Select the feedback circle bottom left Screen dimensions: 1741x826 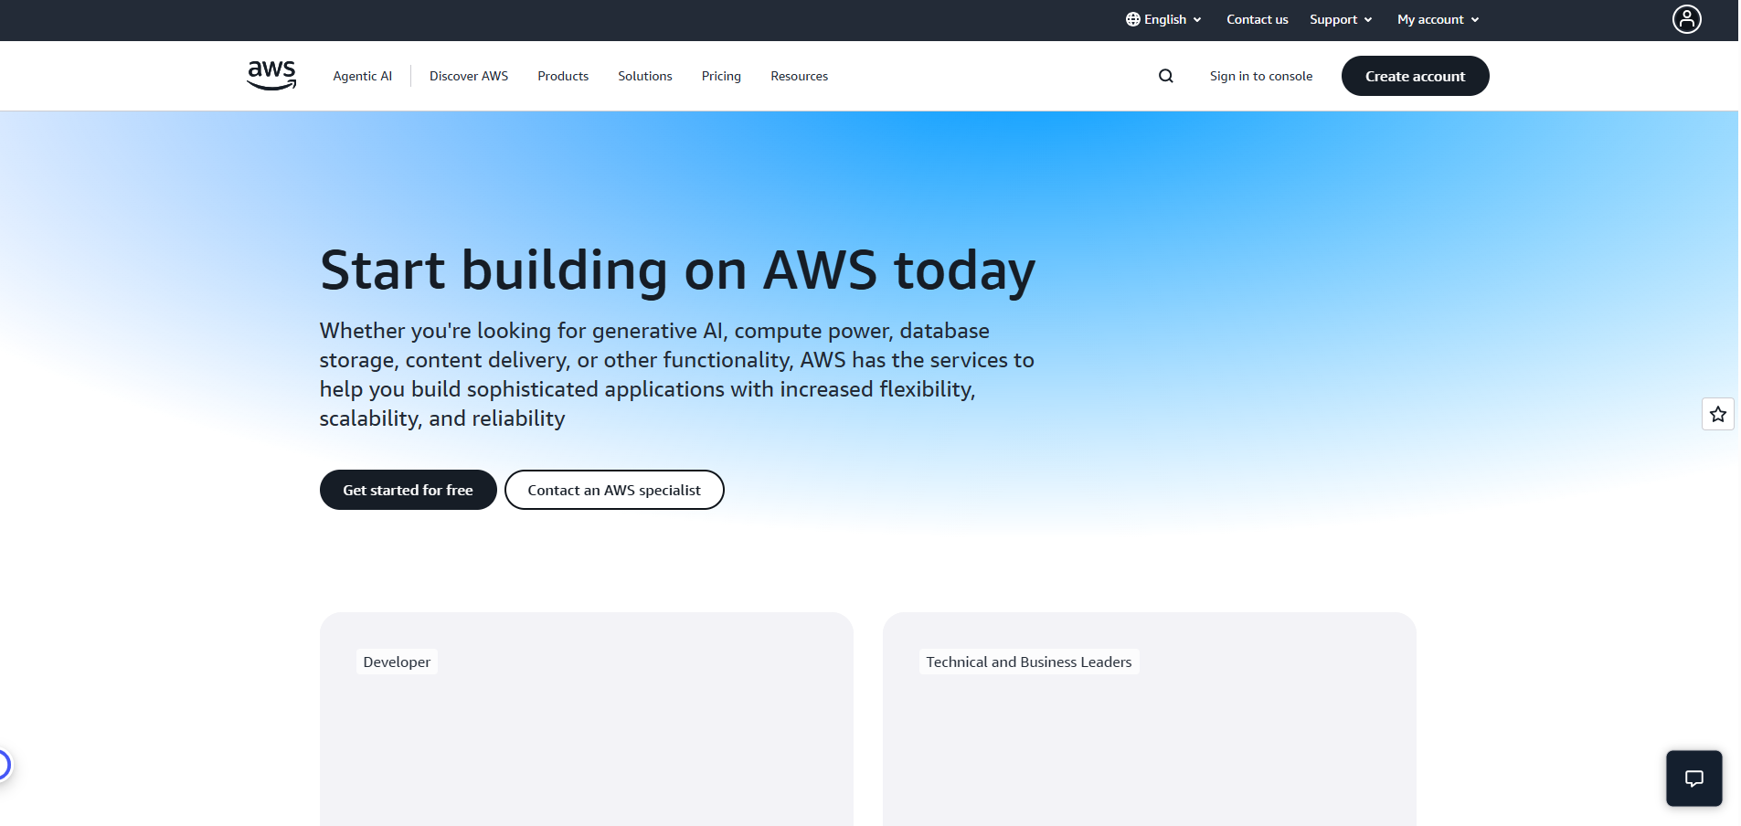click(3, 764)
